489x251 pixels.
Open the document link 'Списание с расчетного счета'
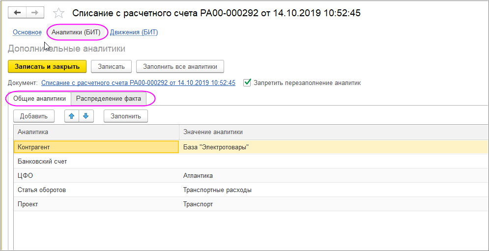(x=138, y=83)
